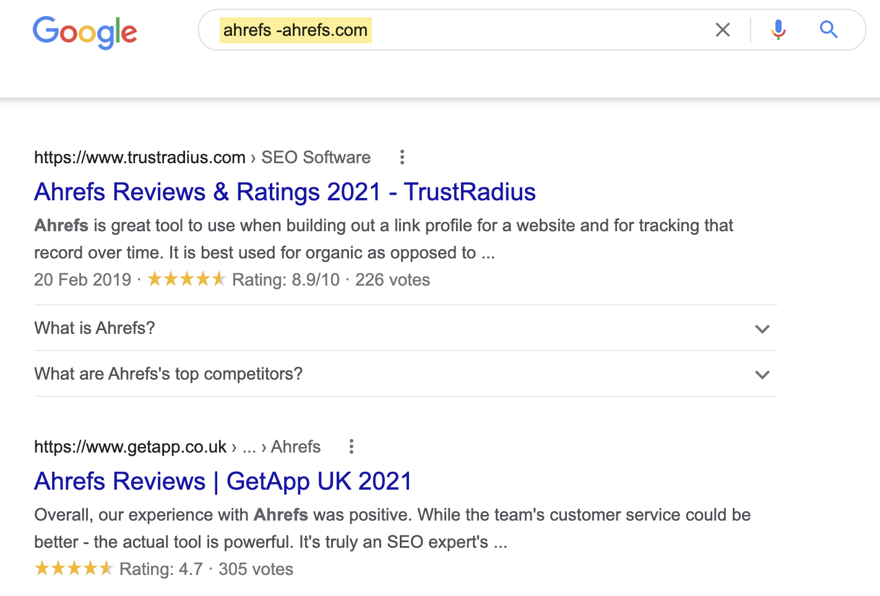Collapse the 'What is Ahrefs?' chevron arrow

coord(762,329)
